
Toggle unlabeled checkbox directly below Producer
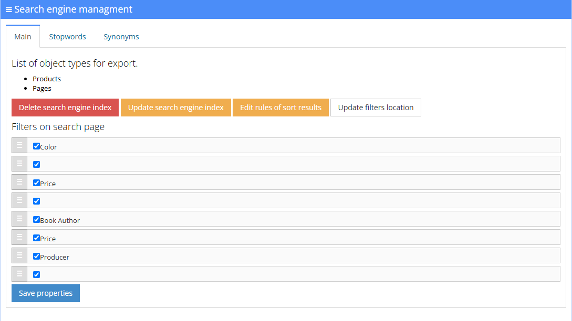[x=36, y=274]
